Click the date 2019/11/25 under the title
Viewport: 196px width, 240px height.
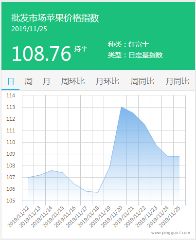click(x=29, y=29)
